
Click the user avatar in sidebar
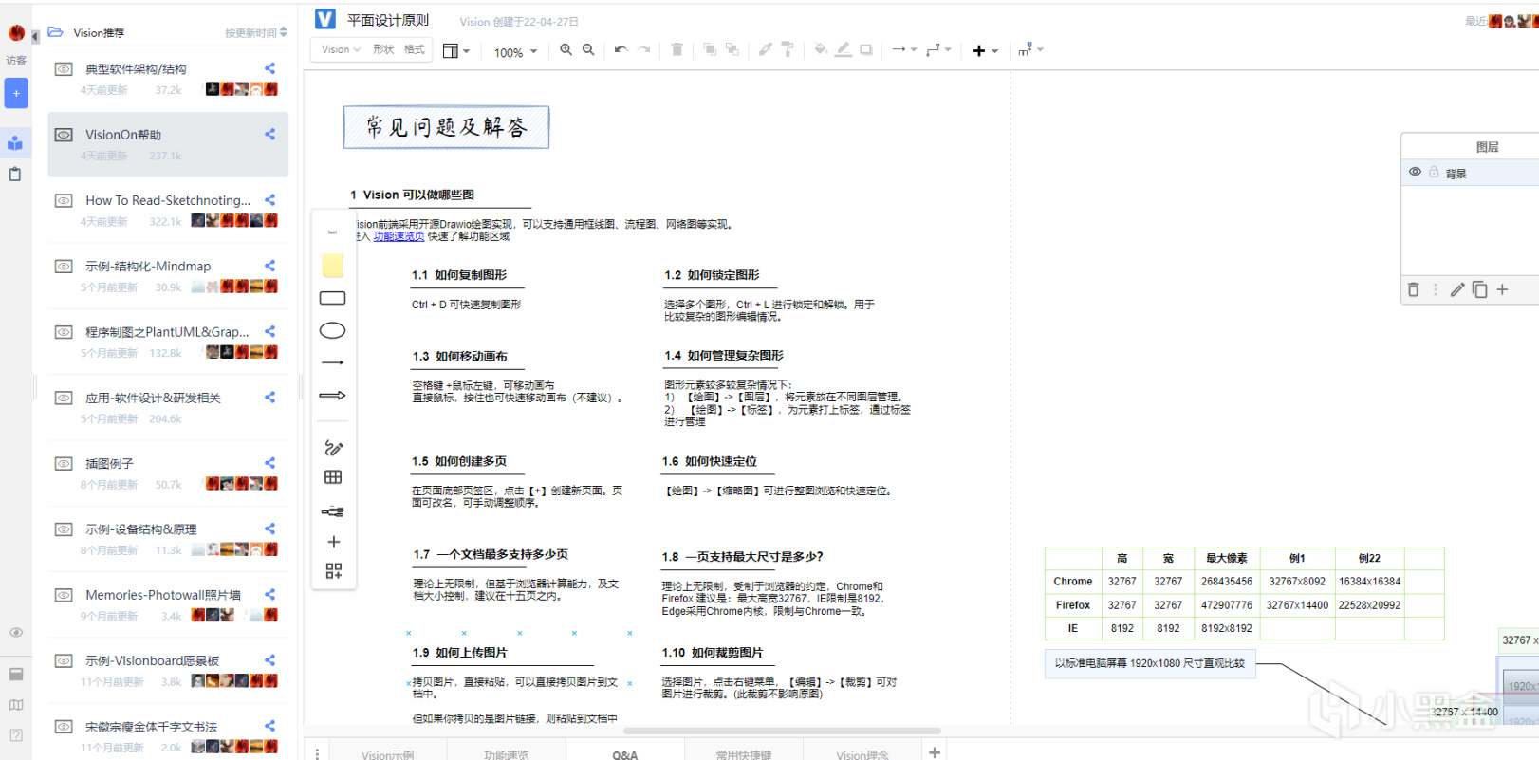[x=16, y=33]
